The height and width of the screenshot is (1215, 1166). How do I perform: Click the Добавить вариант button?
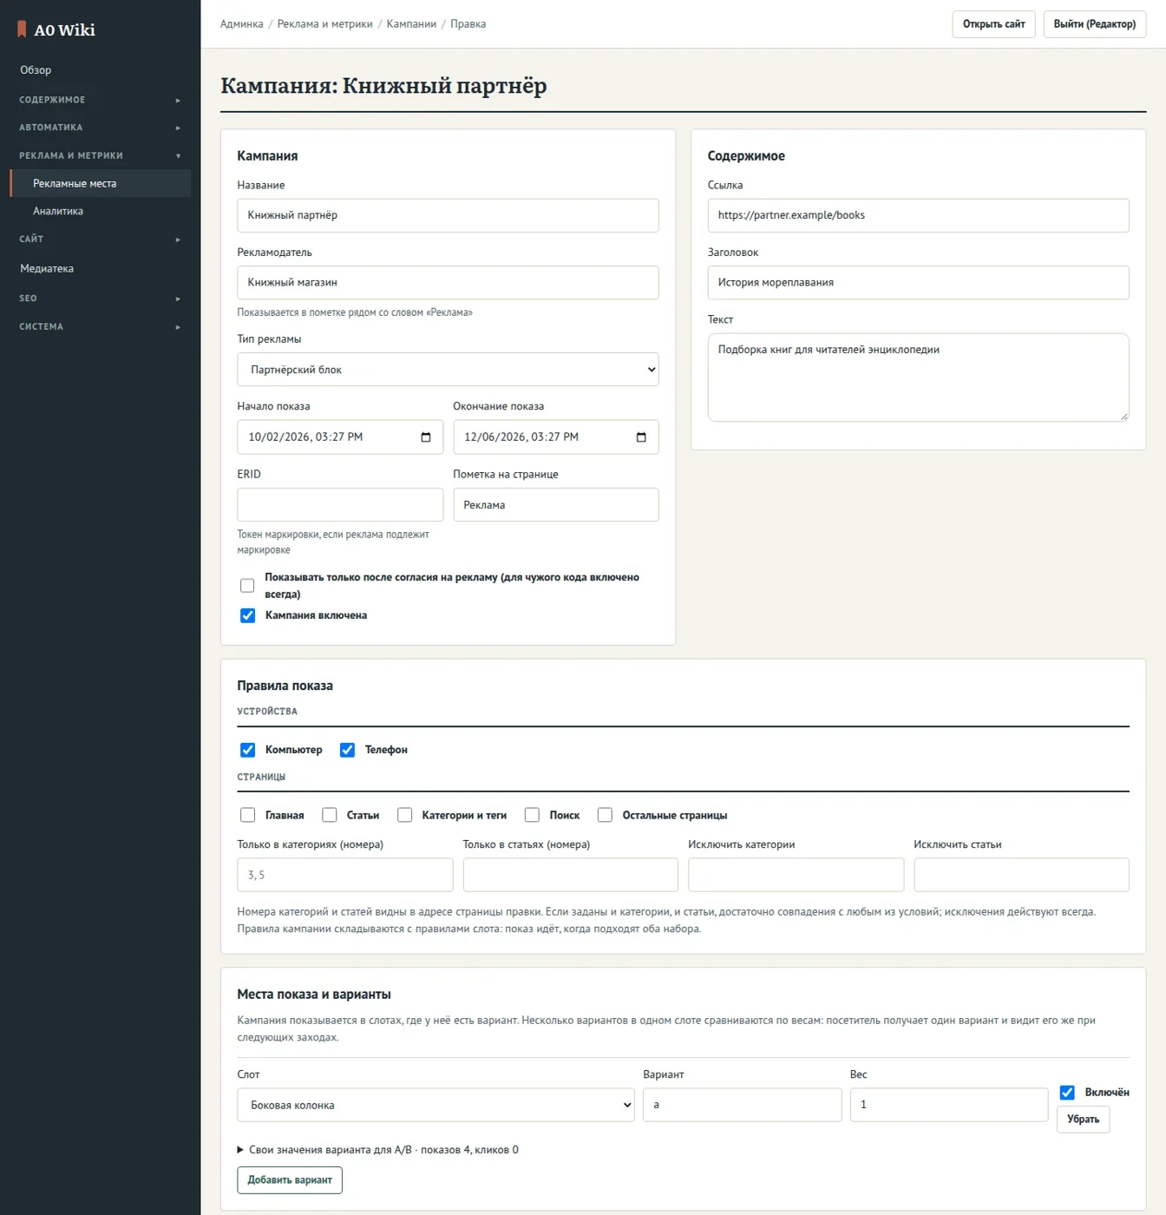pyautogui.click(x=290, y=1180)
